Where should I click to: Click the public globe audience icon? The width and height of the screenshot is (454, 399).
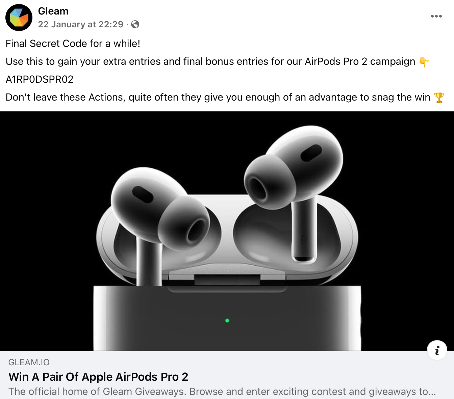tap(135, 24)
